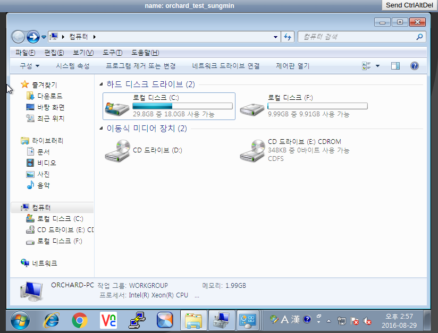This screenshot has width=438, height=333.
Task: Open the 보기(V) menu
Action: click(83, 53)
